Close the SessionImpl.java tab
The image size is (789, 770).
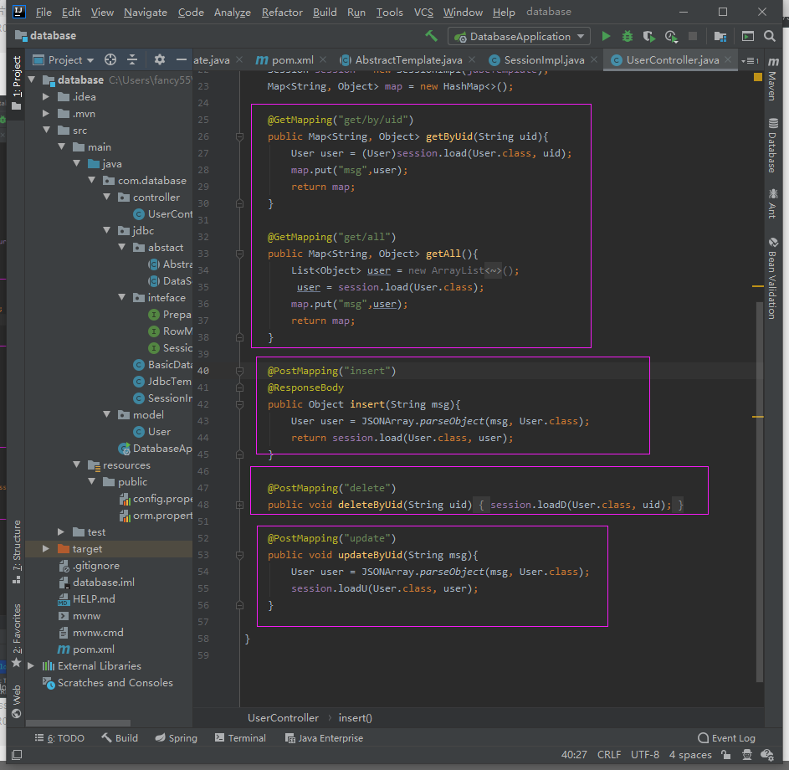click(594, 60)
